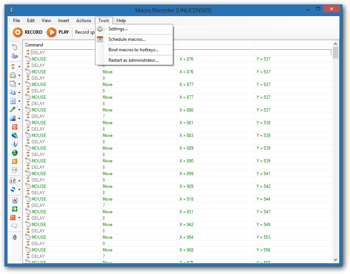Click the red power shutdown icon
The width and height of the screenshot is (350, 274).
(15, 127)
